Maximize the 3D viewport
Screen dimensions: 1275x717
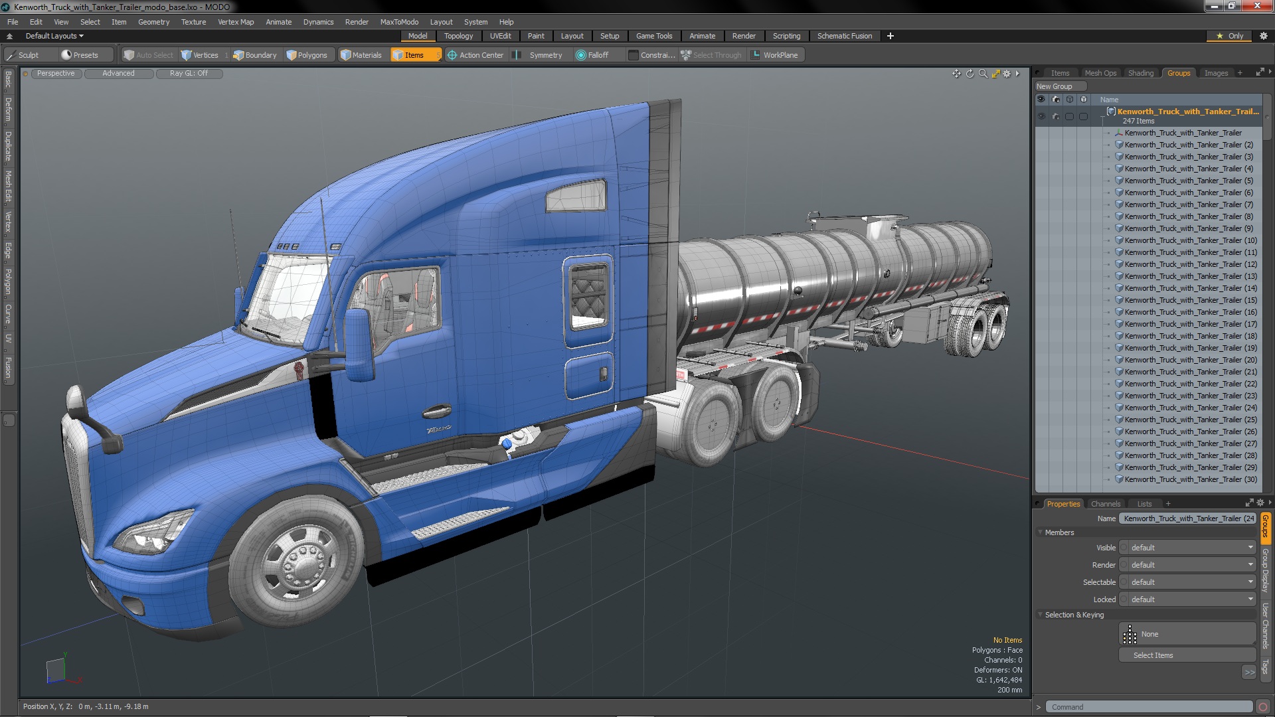tap(995, 74)
